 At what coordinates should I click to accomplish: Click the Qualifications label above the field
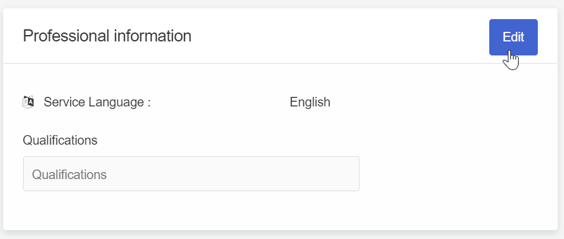point(60,140)
